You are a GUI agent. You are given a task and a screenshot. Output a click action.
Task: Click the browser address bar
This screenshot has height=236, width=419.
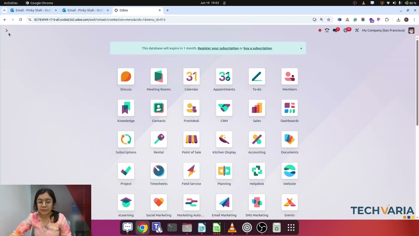(170, 20)
